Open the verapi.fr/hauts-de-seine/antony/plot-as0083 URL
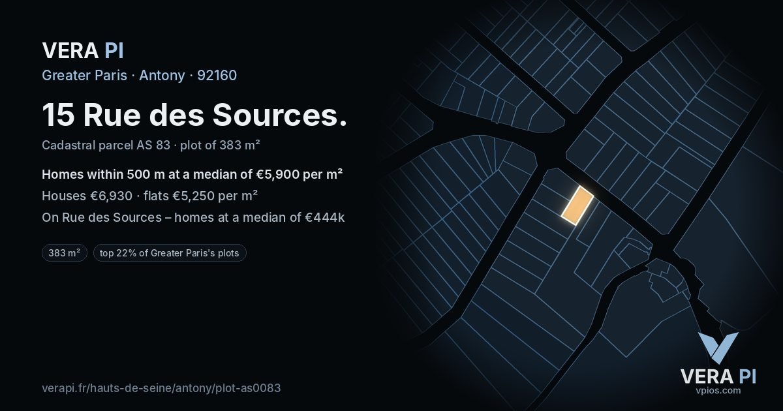 tap(161, 388)
